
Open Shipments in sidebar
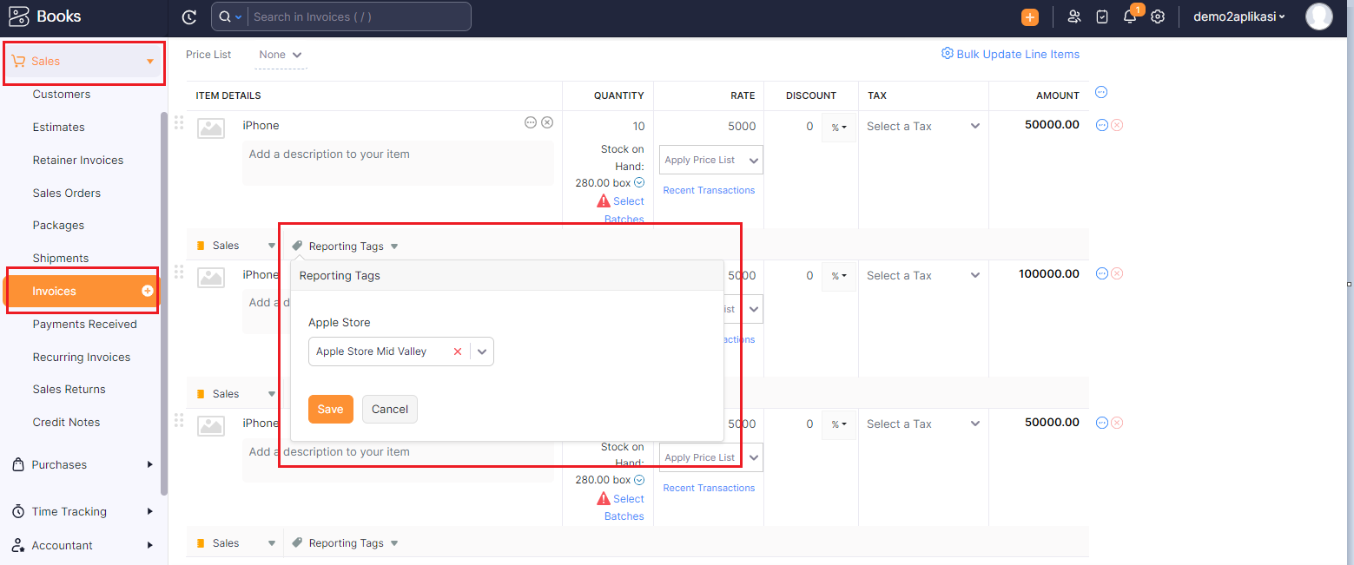(x=61, y=259)
